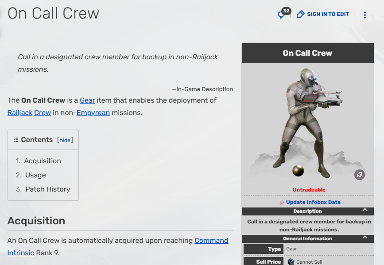Click the credits icon beside Cannot Sell
Screen dimensions: 384x265
291,262
